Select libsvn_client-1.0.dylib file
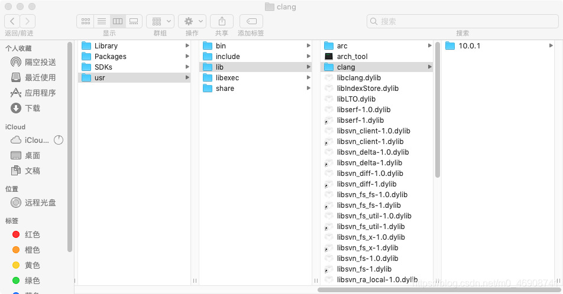Image resolution: width=563 pixels, height=294 pixels. (377, 131)
